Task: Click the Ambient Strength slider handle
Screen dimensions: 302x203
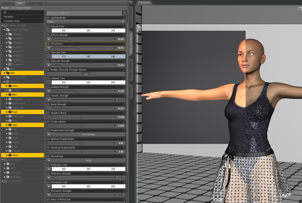Action: pos(77,91)
